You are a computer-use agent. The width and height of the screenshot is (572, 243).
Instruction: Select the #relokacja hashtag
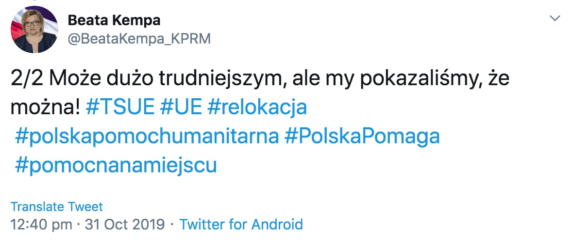[257, 107]
